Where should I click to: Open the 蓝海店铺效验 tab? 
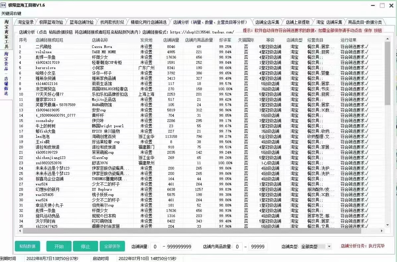pos(82,22)
